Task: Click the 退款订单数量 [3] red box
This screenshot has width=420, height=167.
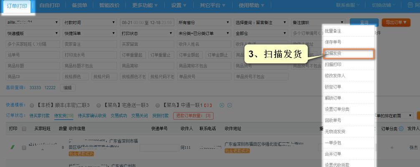Action: [193, 116]
